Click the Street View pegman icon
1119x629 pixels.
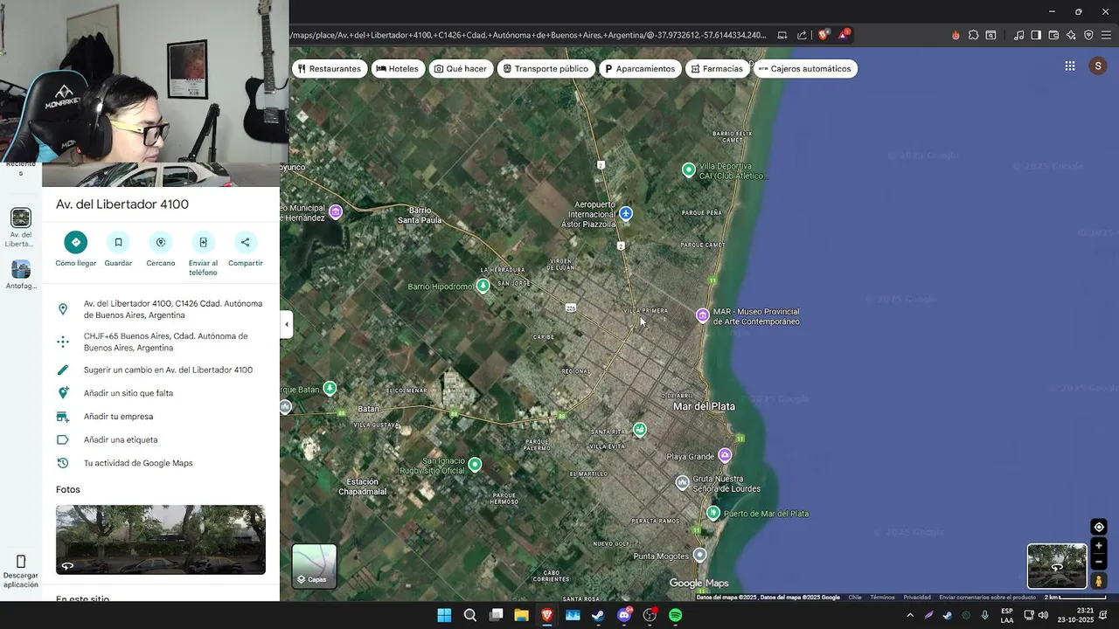coord(1099,581)
